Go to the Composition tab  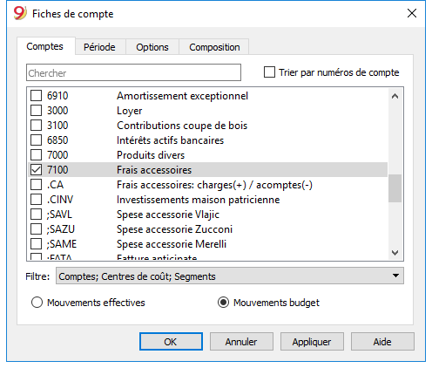click(214, 47)
